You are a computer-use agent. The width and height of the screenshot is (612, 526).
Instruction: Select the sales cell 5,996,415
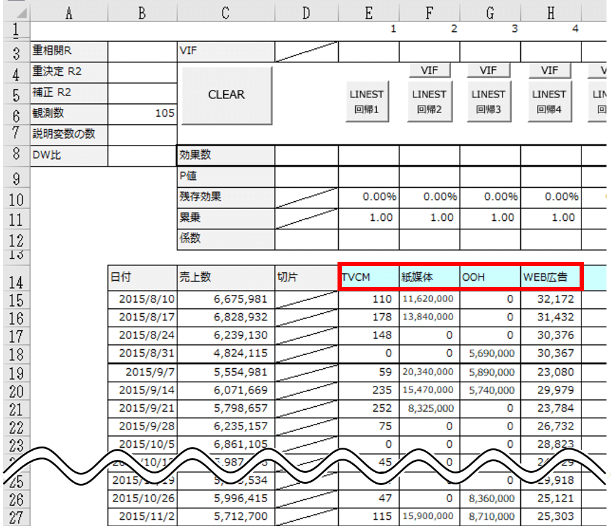pyautogui.click(x=226, y=498)
